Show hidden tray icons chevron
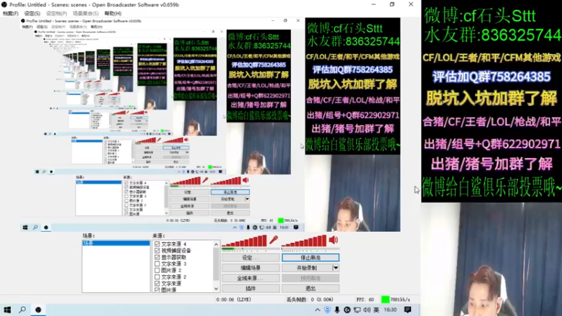The height and width of the screenshot is (316, 562). (x=318, y=310)
